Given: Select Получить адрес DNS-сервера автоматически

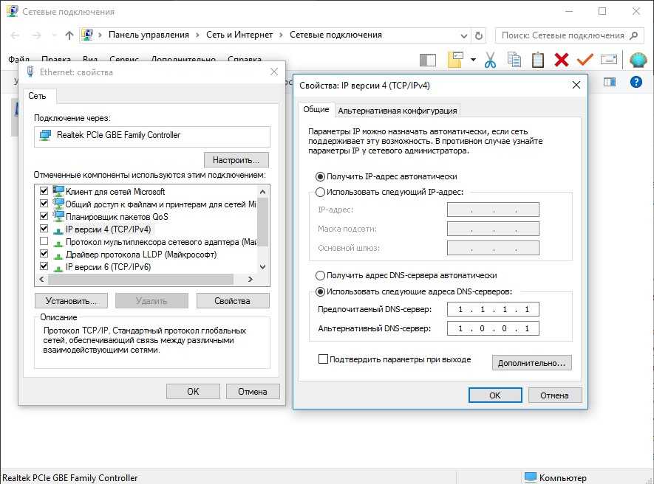Looking at the screenshot, I should pos(320,275).
